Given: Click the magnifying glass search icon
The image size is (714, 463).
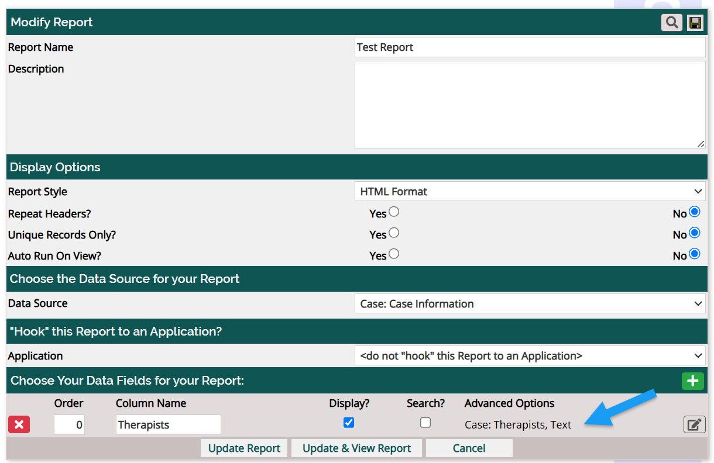Looking at the screenshot, I should point(672,22).
